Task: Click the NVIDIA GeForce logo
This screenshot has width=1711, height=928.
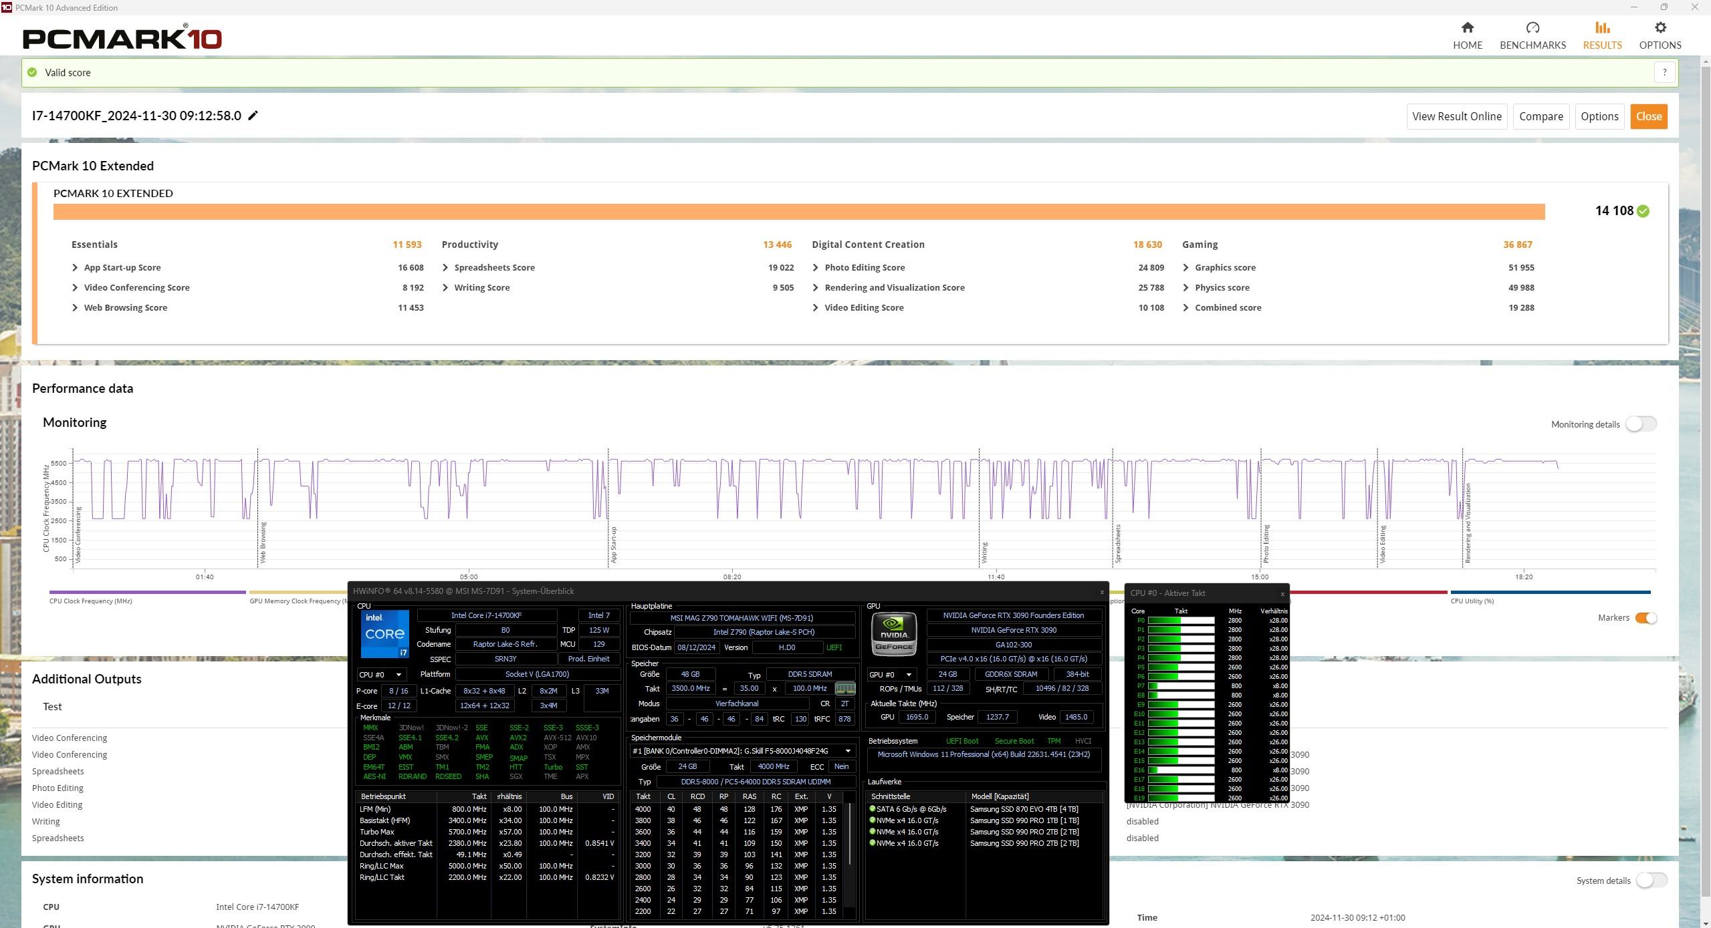Action: pos(894,633)
